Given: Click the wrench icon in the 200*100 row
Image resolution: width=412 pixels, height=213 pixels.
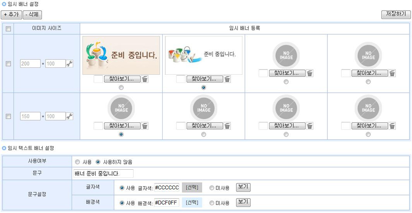Looking at the screenshot, I should pyautogui.click(x=70, y=64).
